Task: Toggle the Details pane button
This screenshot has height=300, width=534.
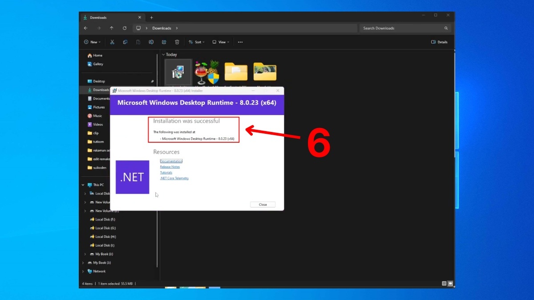Action: pyautogui.click(x=439, y=42)
